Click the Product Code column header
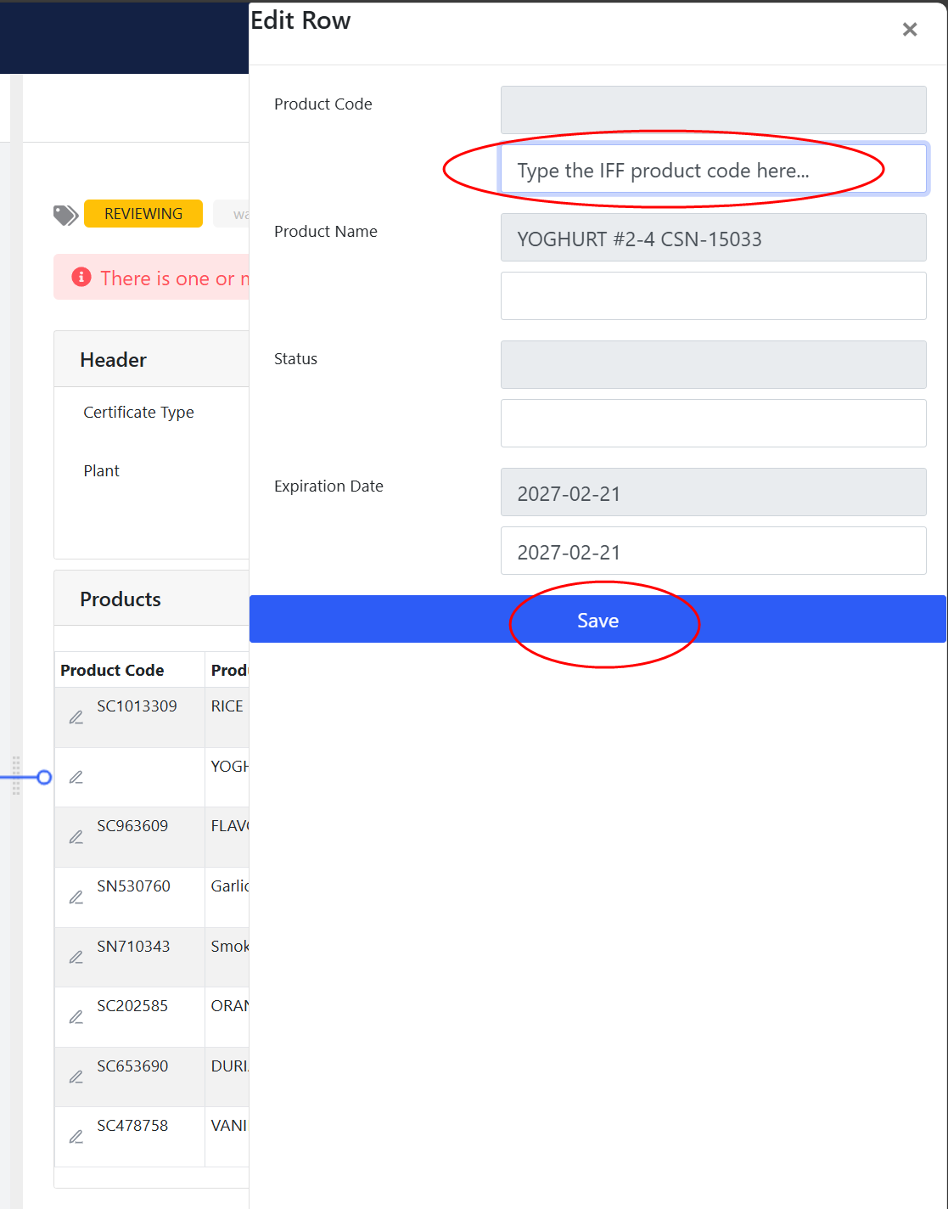Image resolution: width=948 pixels, height=1209 pixels. [x=112, y=670]
